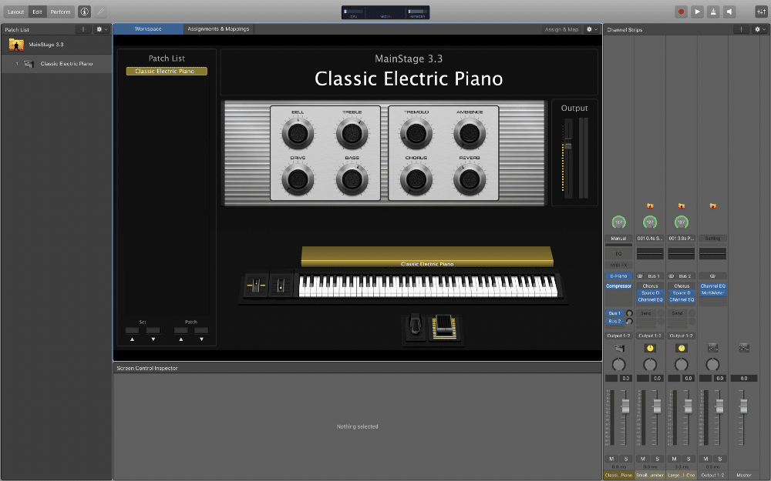Click the BASS knob
This screenshot has height=481, width=771.
352,179
